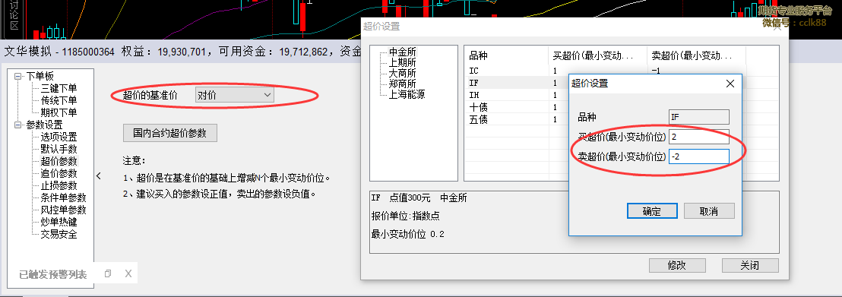This screenshot has width=842, height=297.
Task: Click the 品种 field showing IF
Action: [x=698, y=117]
